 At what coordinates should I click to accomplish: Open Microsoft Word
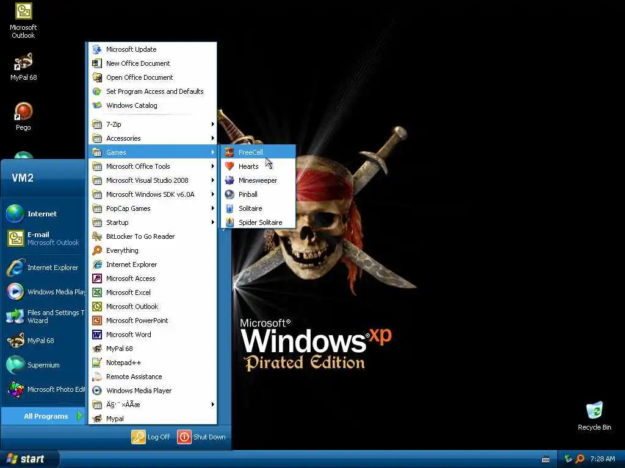coord(153,335)
